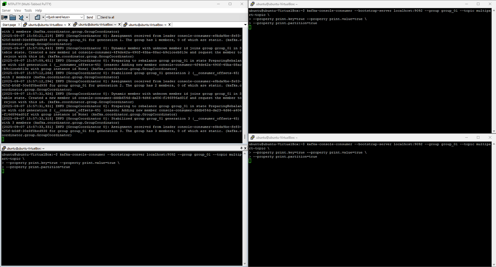The image size is (496, 267).
Task: Open the Tools menu
Action: click(28, 10)
